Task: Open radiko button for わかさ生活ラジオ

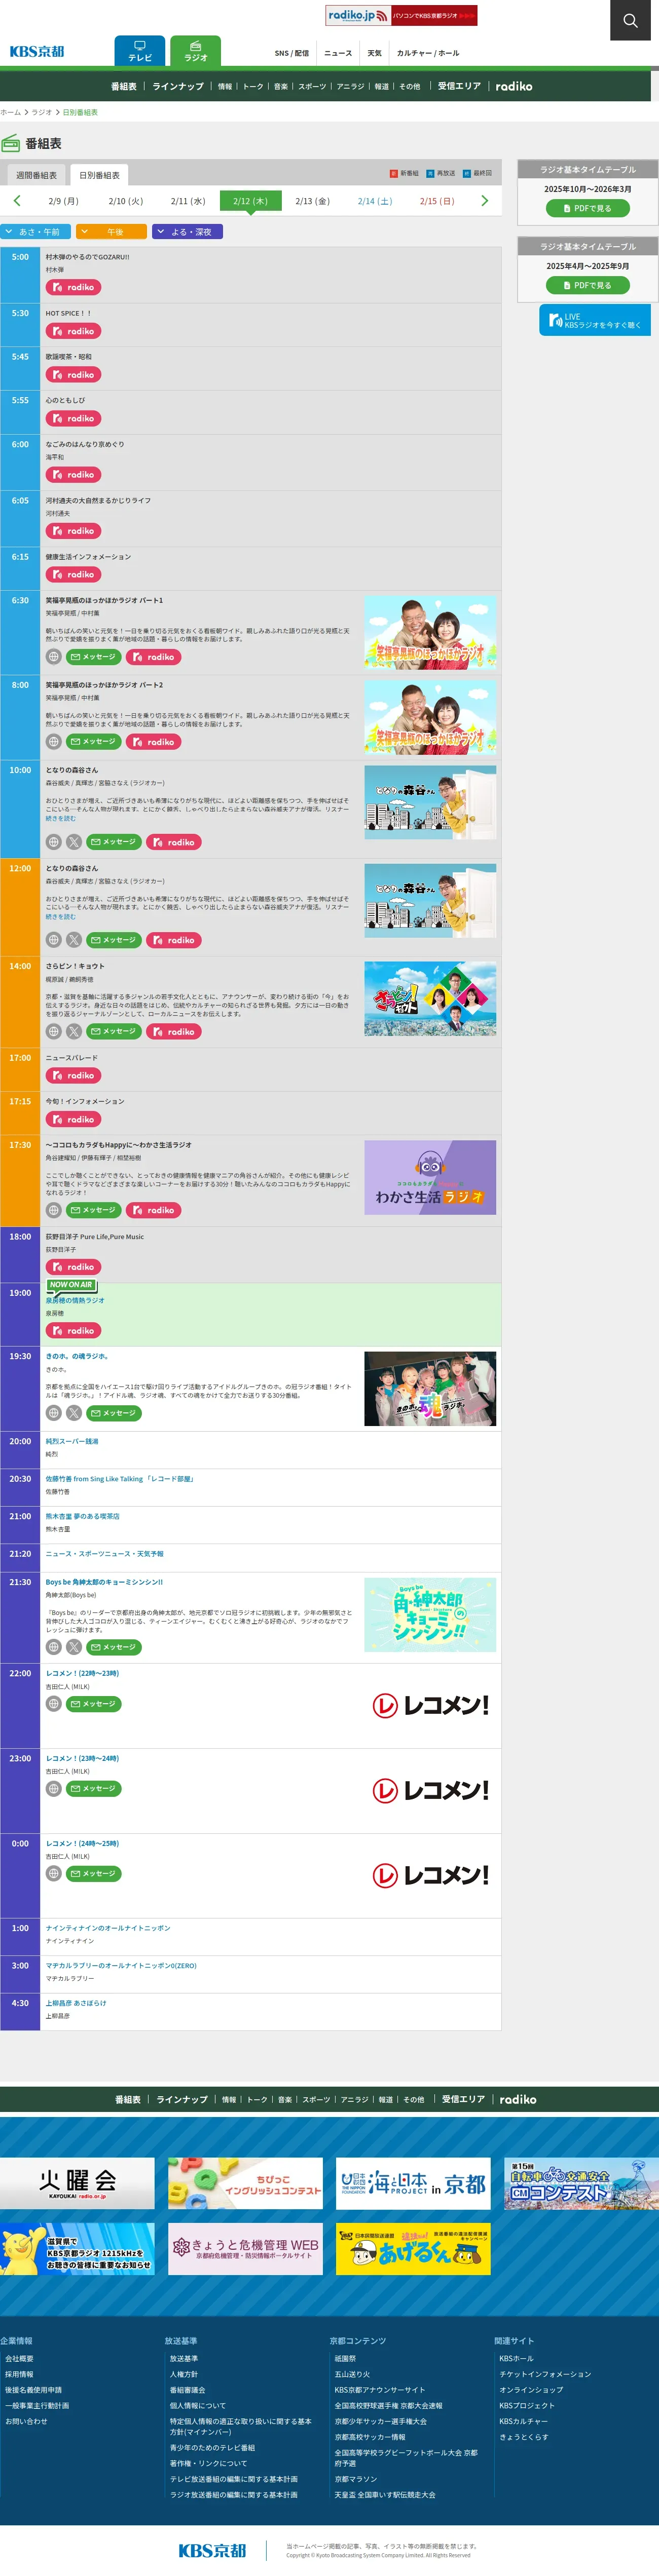Action: pyautogui.click(x=153, y=1210)
